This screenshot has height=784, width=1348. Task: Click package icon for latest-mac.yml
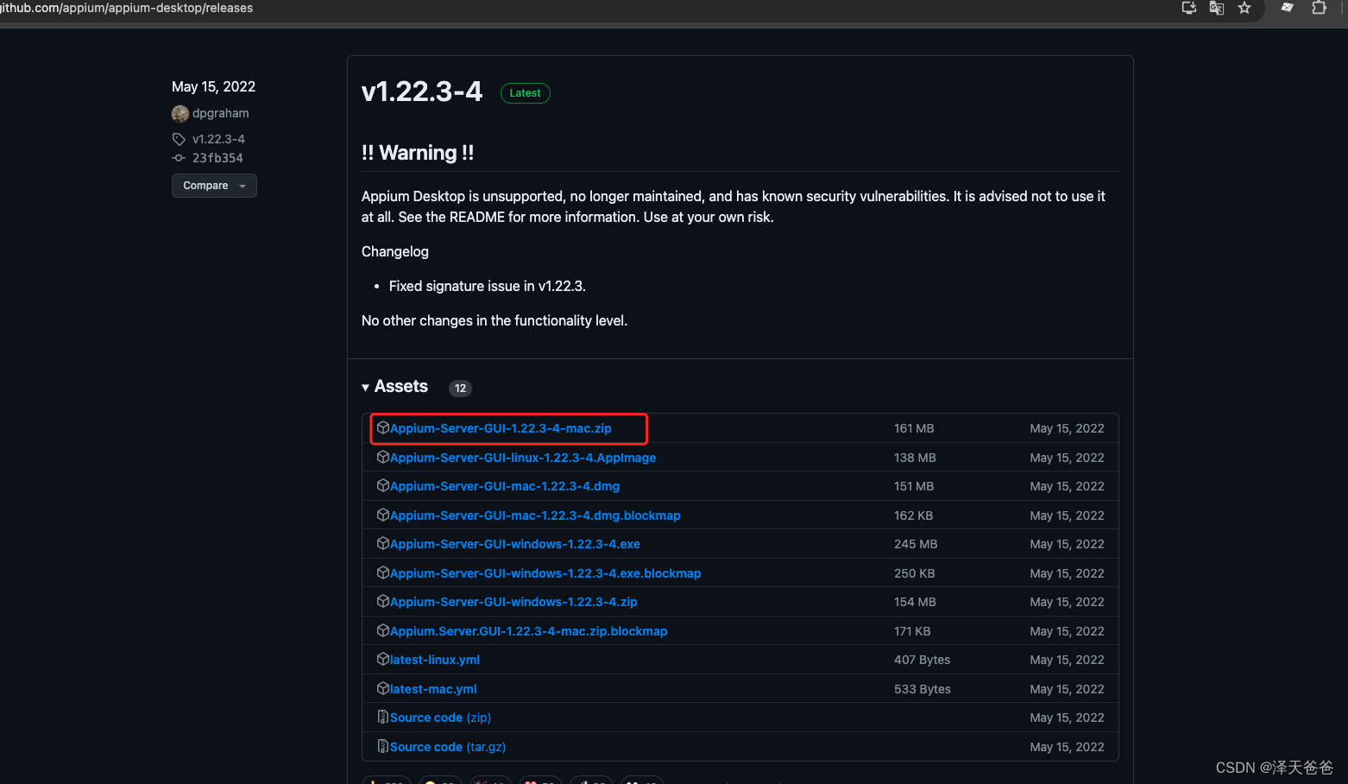383,688
